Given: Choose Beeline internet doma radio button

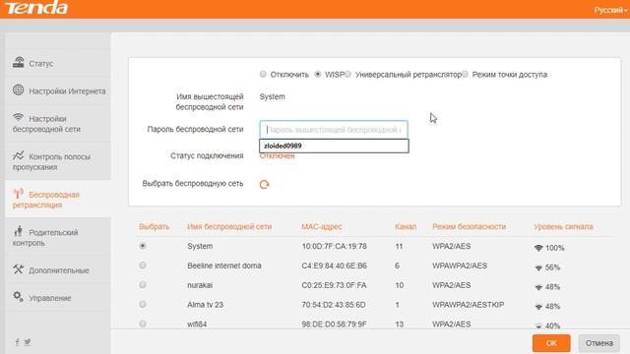Looking at the screenshot, I should coord(143,265).
